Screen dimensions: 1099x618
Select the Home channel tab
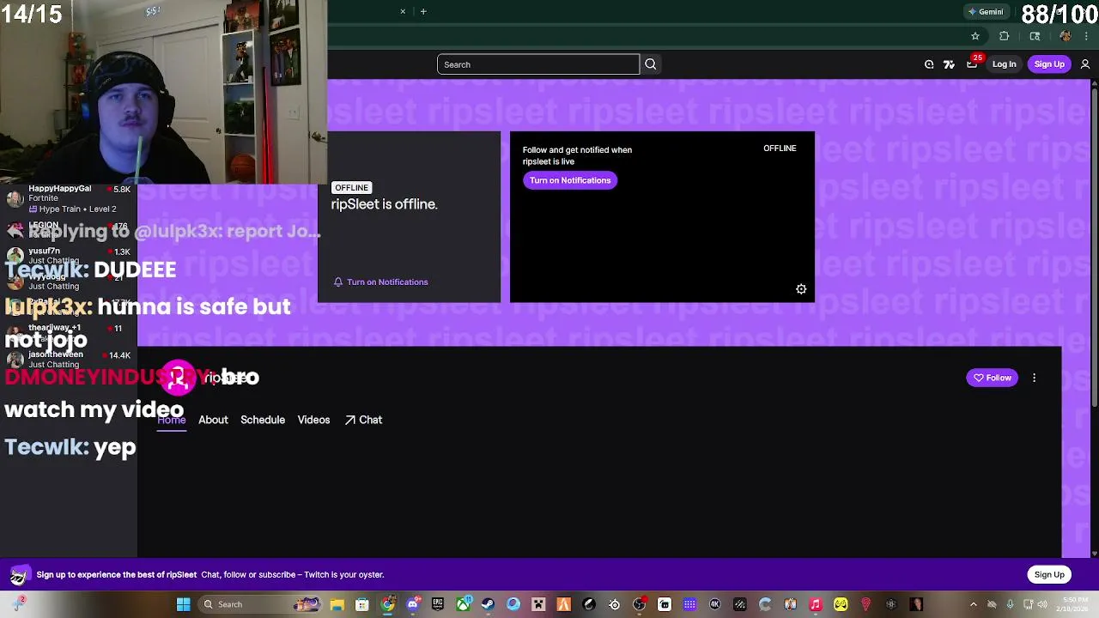172,420
